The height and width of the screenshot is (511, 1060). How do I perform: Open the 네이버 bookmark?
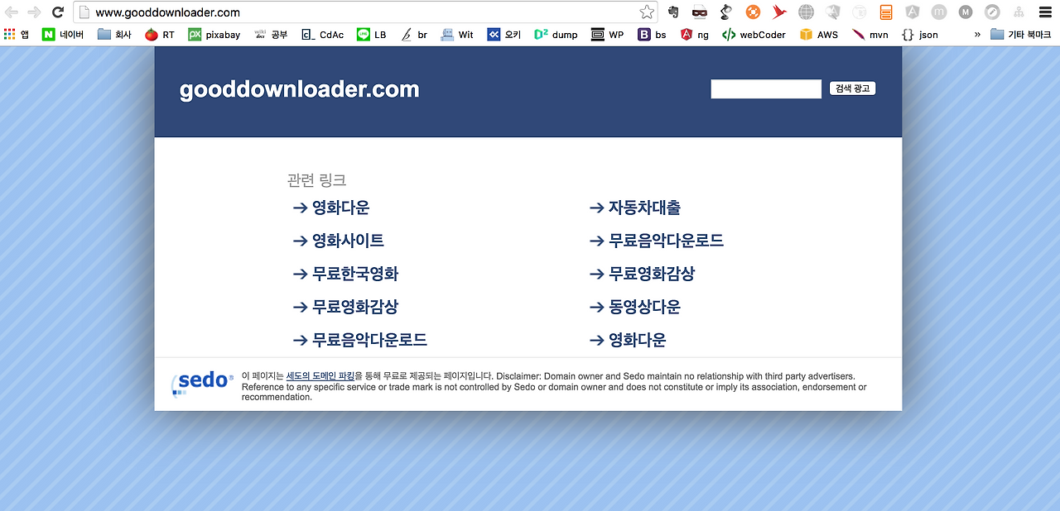(x=62, y=35)
